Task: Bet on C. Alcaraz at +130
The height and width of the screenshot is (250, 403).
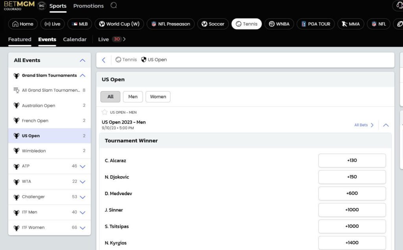Action: click(x=352, y=161)
